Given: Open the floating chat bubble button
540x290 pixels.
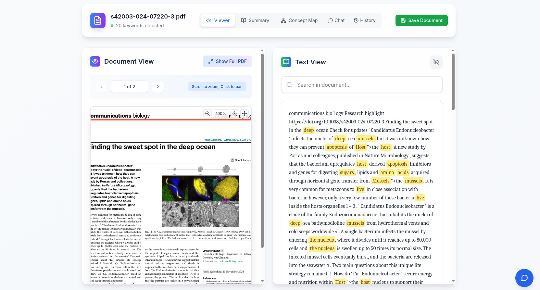Looking at the screenshot, I should coord(524,278).
